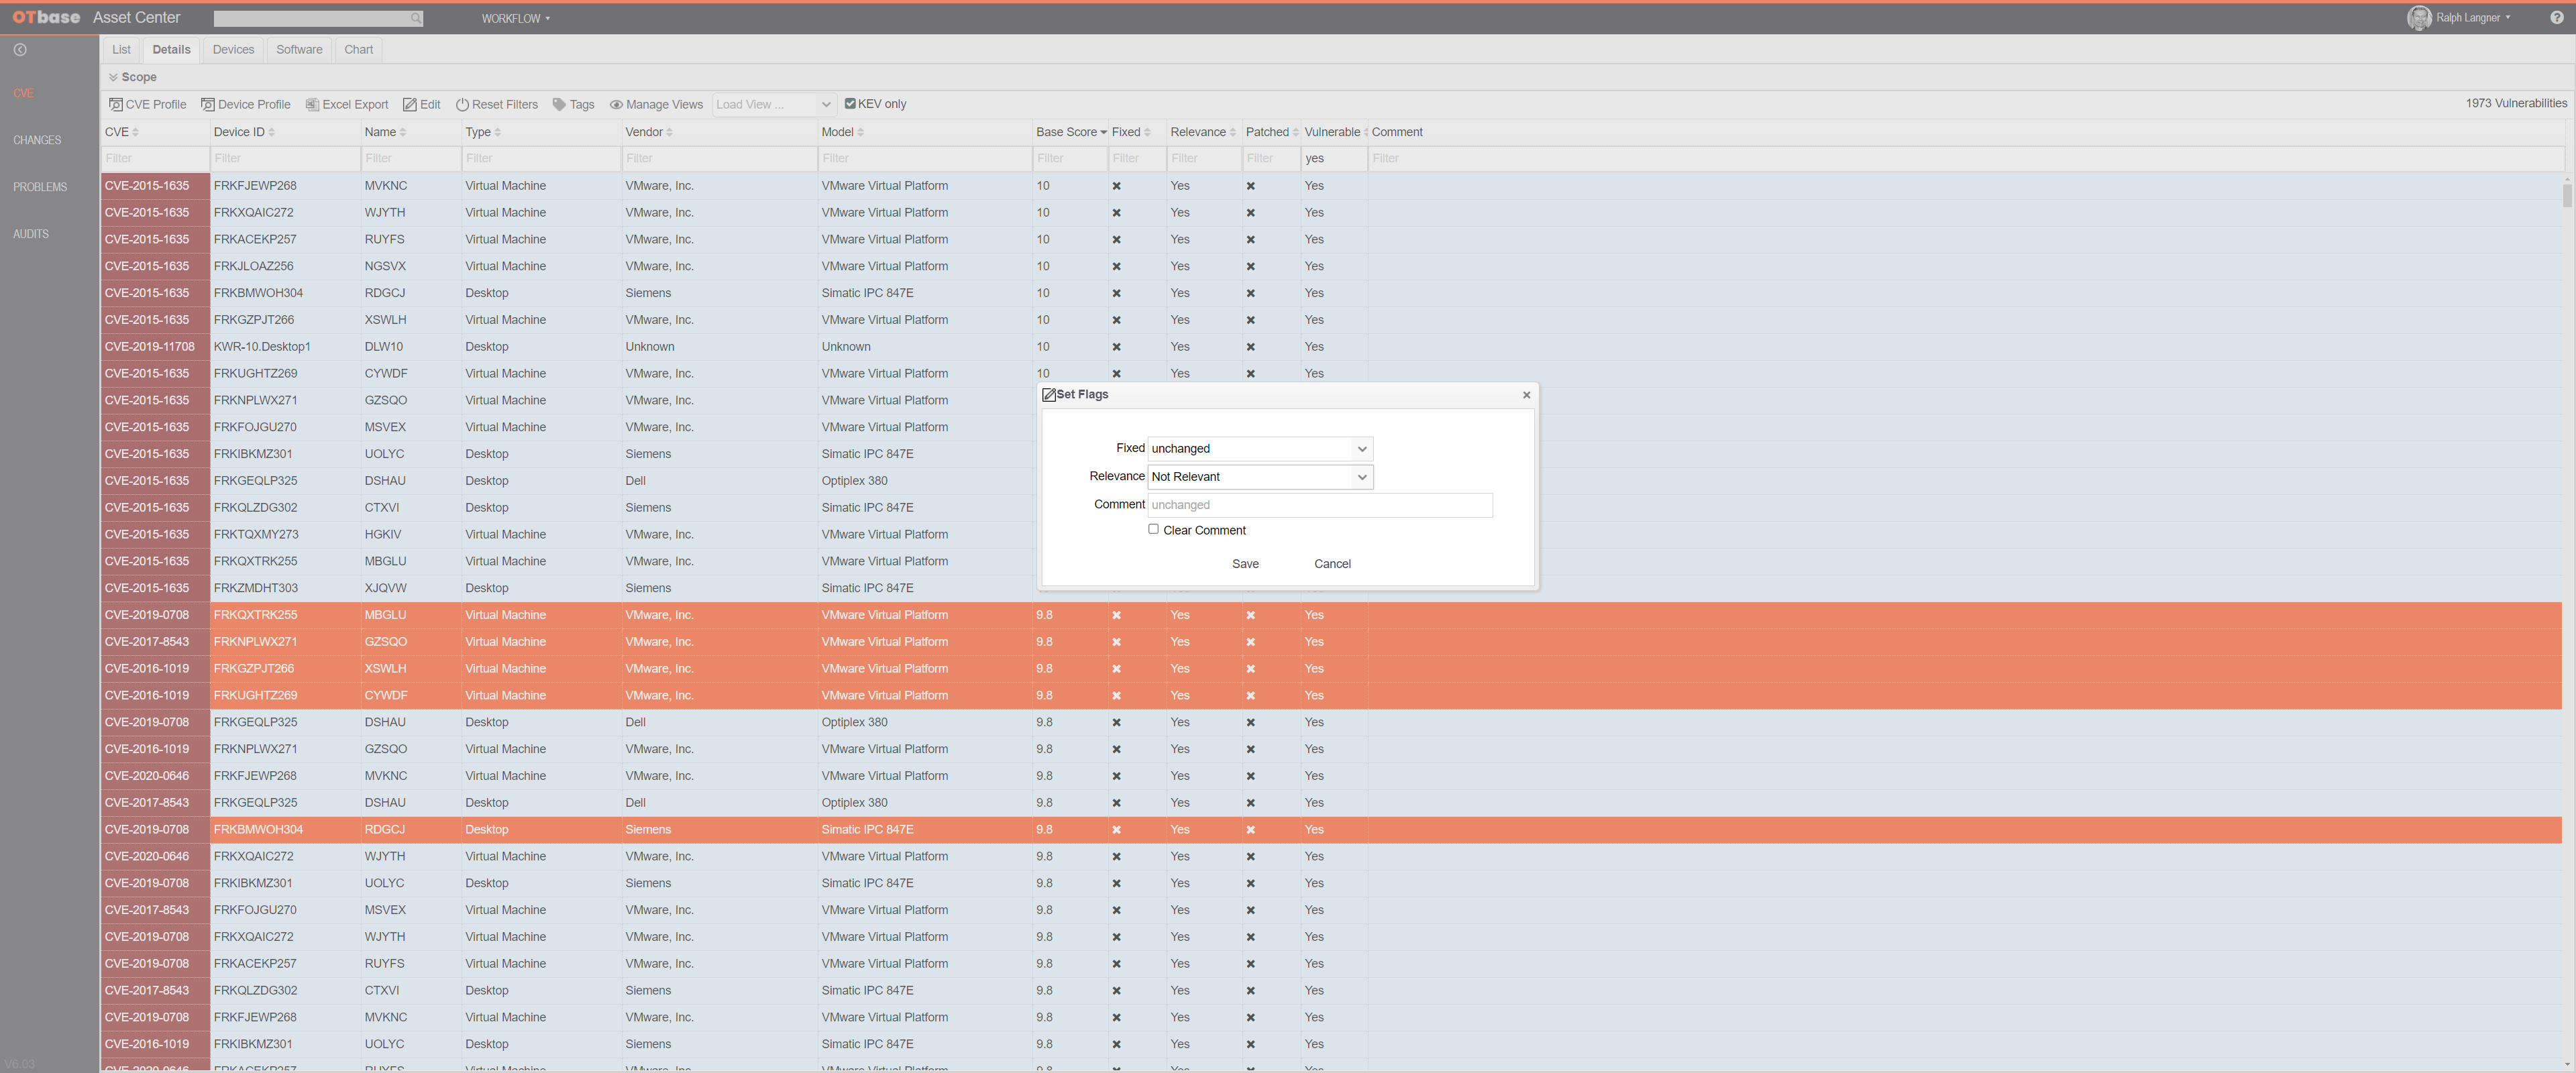The height and width of the screenshot is (1073, 2576).
Task: Open the CVE Profile icon button
Action: [x=116, y=104]
